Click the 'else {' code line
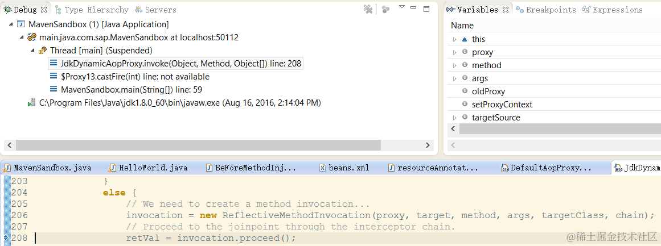 [x=120, y=193]
